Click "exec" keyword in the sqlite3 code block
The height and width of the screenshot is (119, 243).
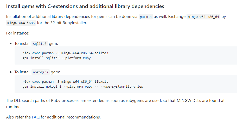pos(36,53)
